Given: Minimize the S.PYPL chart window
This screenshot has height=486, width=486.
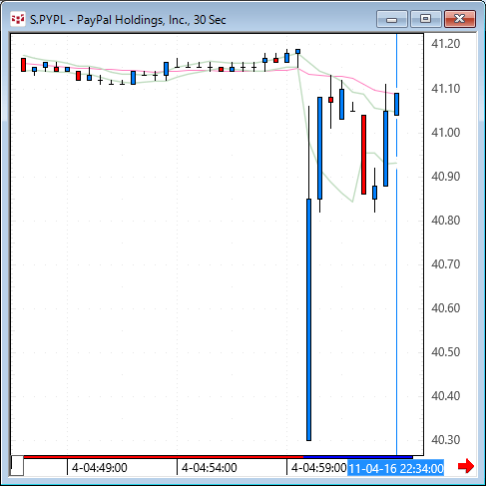Looking at the screenshot, I should [x=392, y=19].
